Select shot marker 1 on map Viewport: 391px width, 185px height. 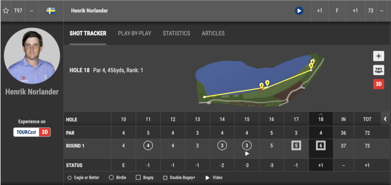pyautogui.click(x=267, y=83)
